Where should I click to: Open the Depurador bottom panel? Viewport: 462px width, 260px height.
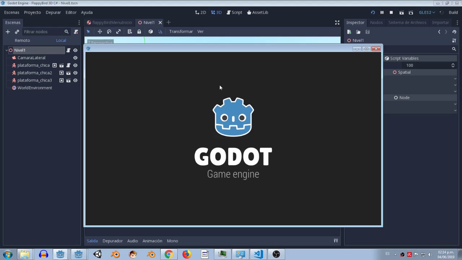(113, 241)
